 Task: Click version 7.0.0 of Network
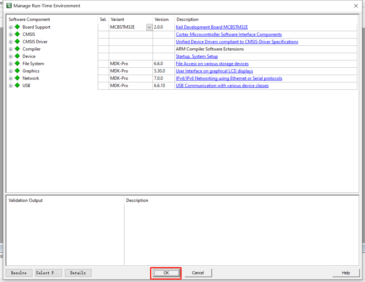coord(159,78)
